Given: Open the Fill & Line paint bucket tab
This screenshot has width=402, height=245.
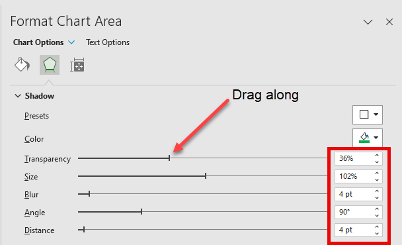Looking at the screenshot, I should 22,65.
